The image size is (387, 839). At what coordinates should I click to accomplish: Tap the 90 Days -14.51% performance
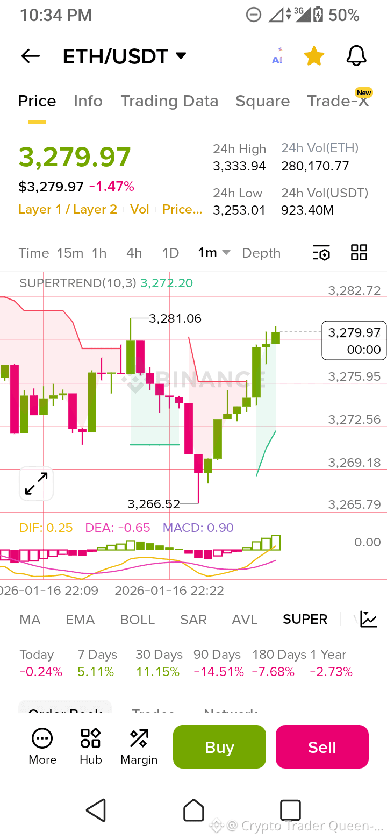pos(219,663)
